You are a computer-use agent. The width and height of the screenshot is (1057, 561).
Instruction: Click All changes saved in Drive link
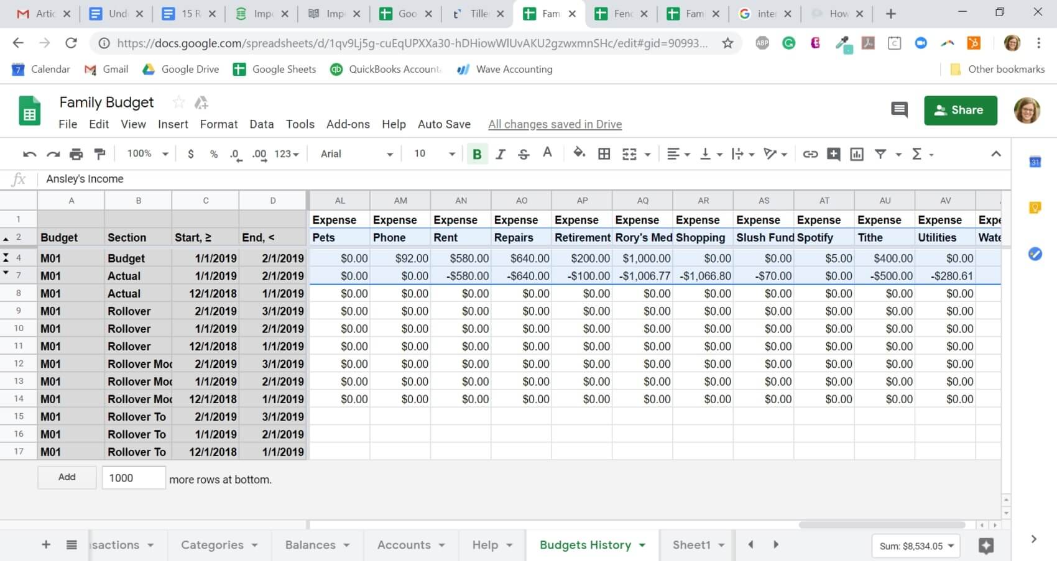tap(555, 124)
